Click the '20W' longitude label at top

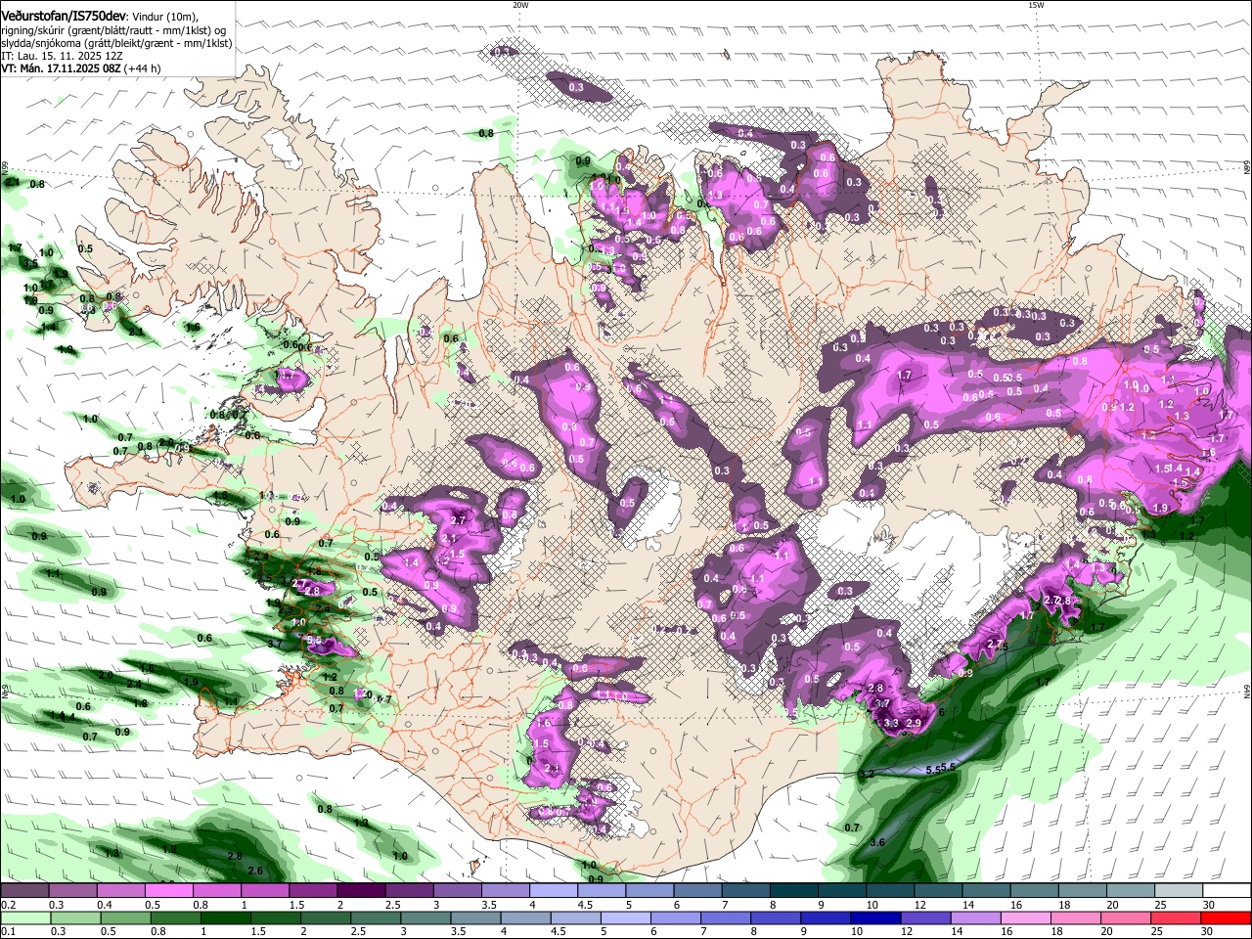(x=520, y=5)
